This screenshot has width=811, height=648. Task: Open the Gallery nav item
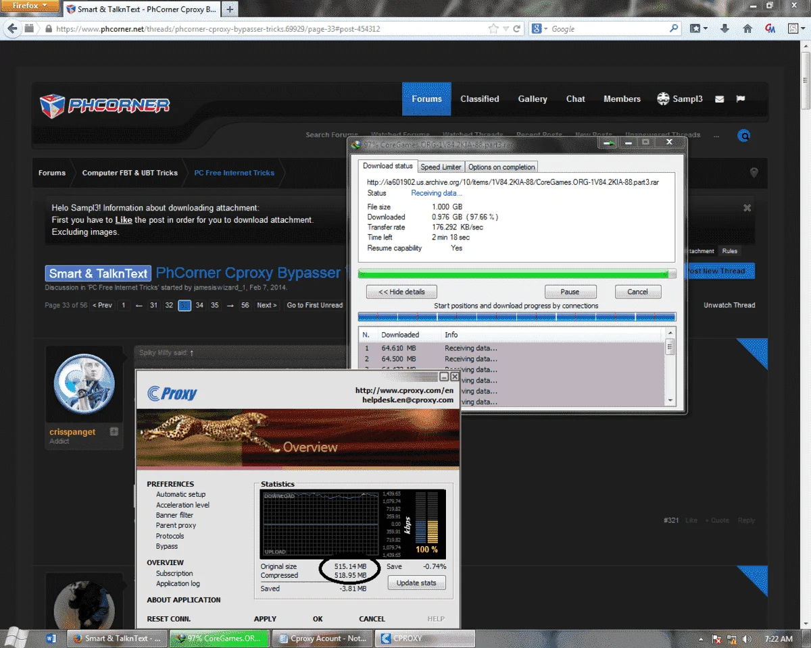click(533, 99)
